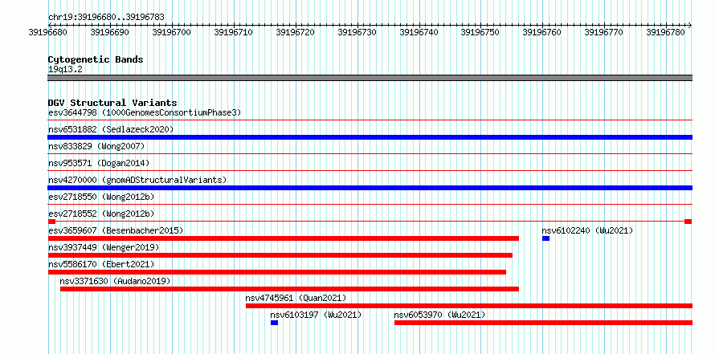Select the red bar under nsv3371630 (Audano2019)
Image resolution: width=715 pixels, height=354 pixels.
point(289,289)
